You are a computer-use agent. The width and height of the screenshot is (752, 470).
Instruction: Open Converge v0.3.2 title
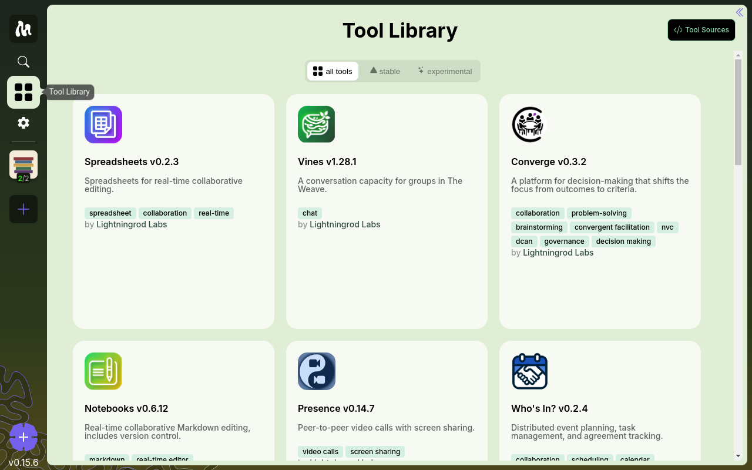(x=549, y=162)
